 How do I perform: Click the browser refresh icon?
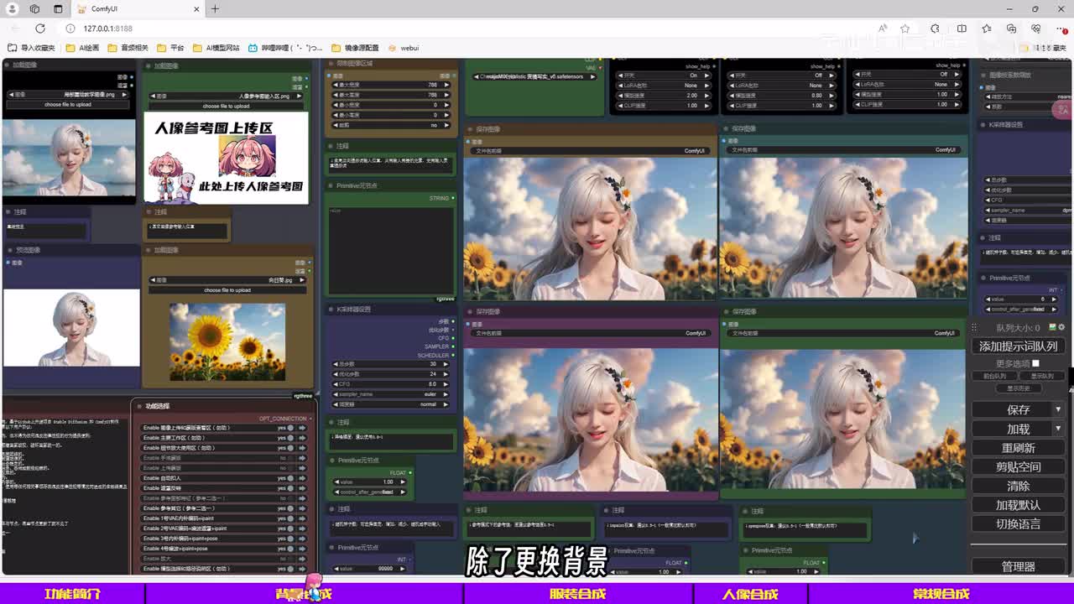tap(39, 29)
